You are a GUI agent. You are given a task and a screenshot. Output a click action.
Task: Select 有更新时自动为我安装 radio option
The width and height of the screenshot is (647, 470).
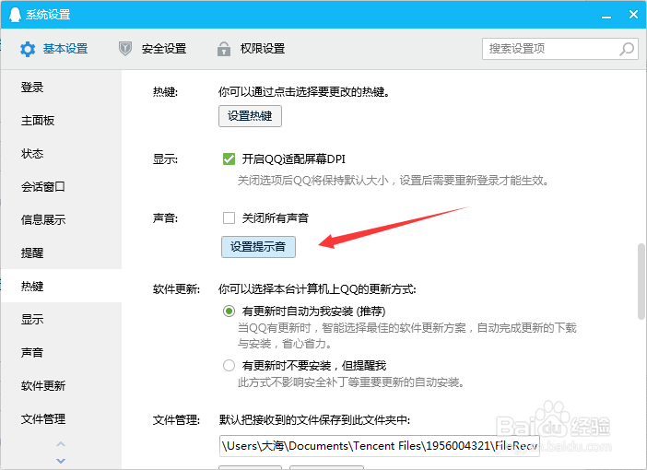229,311
